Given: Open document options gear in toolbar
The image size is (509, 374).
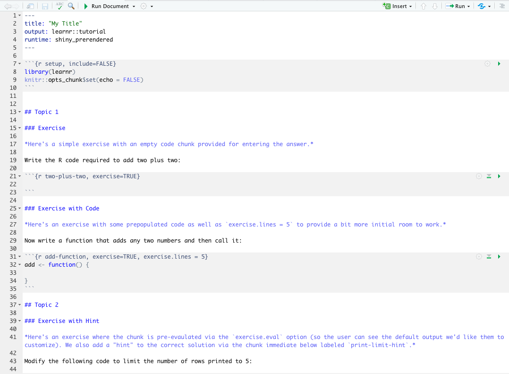Looking at the screenshot, I should [144, 6].
